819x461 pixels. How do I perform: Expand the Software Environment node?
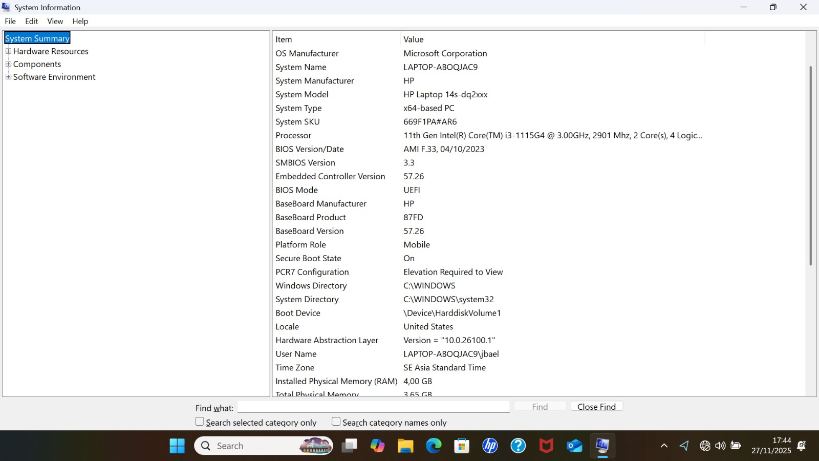tap(8, 77)
